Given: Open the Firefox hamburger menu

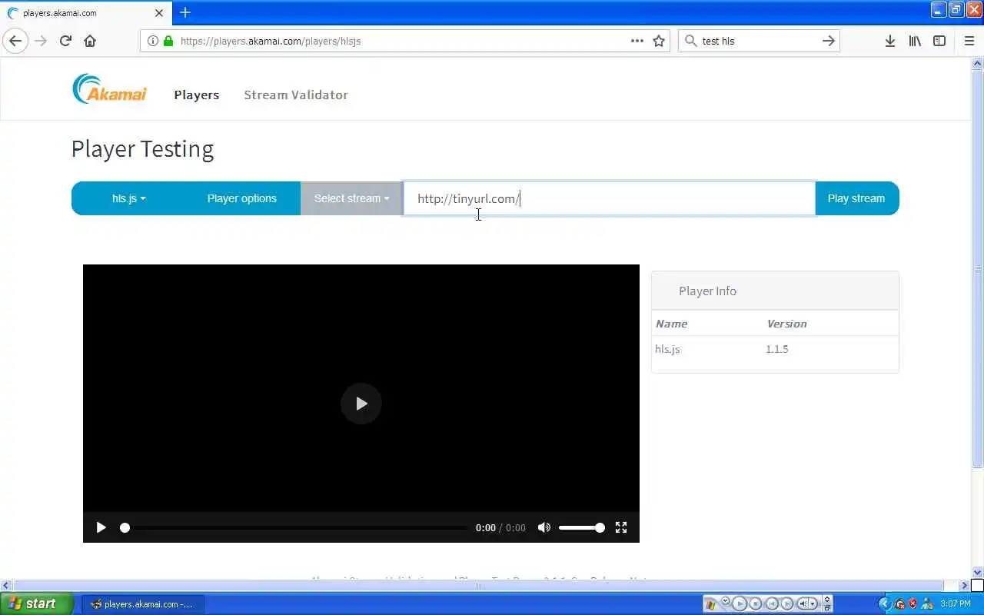Looking at the screenshot, I should pyautogui.click(x=969, y=41).
